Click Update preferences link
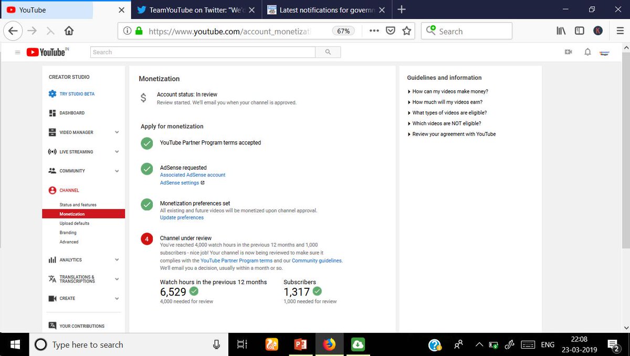The image size is (630, 356). tap(182, 217)
